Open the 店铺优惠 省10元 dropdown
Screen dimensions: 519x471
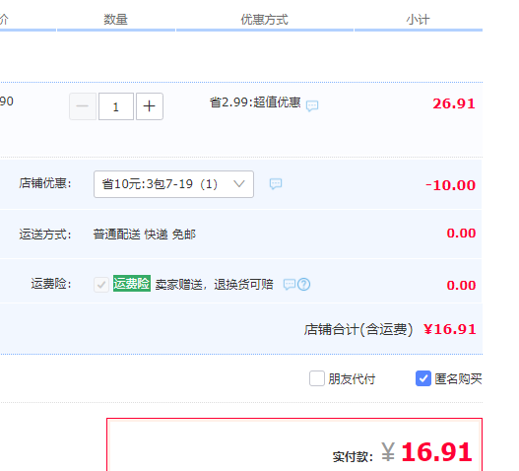click(173, 184)
